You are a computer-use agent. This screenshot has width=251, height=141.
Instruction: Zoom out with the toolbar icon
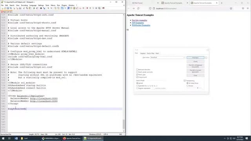51,8
